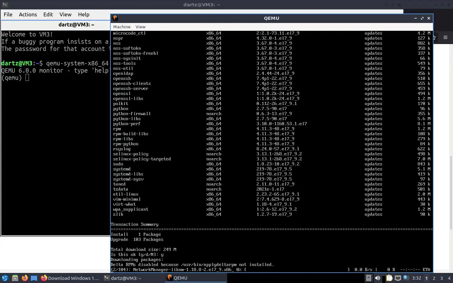The width and height of the screenshot is (453, 283).
Task: Open the application launcher bird icon
Action: click(x=5, y=278)
